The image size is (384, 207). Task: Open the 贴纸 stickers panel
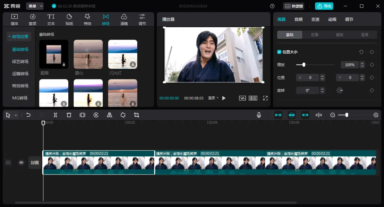click(x=69, y=19)
